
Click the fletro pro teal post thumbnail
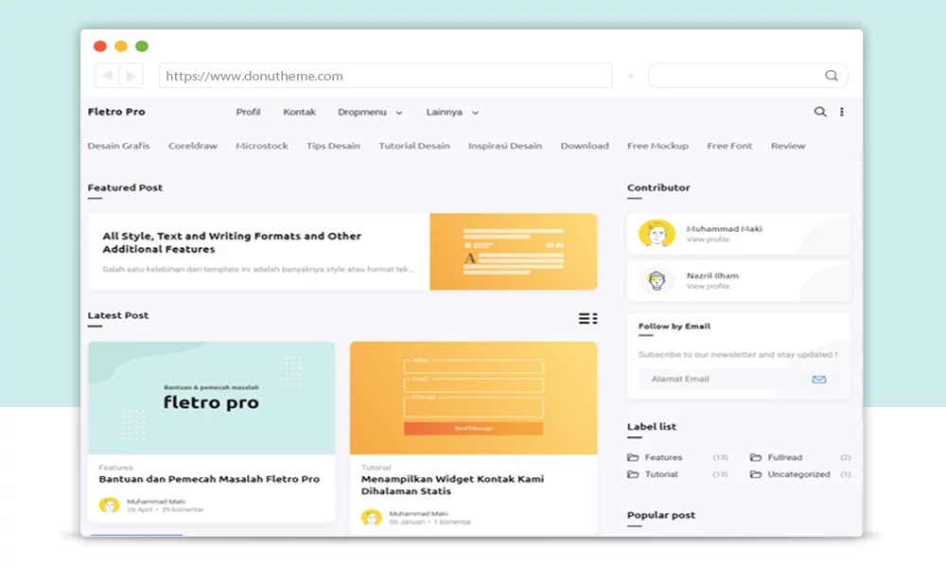211,398
